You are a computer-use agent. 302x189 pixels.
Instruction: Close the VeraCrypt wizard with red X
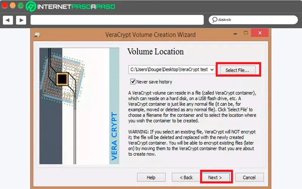[x=260, y=33]
